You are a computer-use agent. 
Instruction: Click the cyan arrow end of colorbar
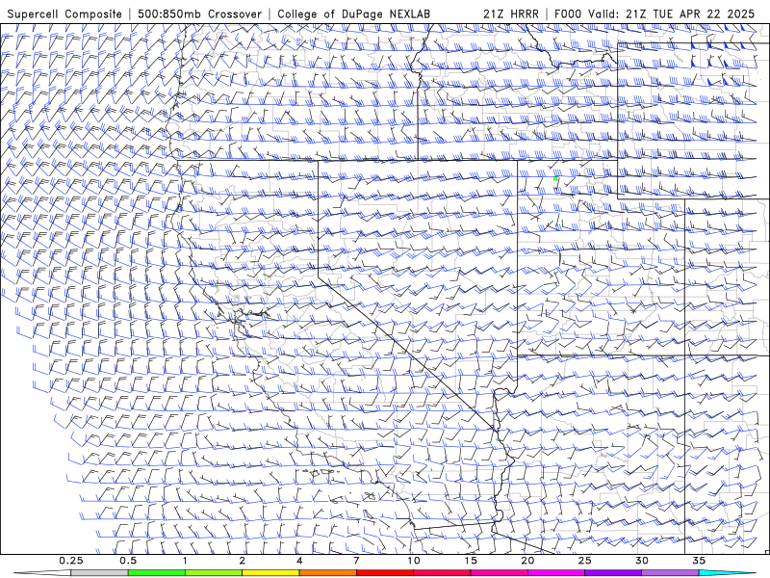coord(728,573)
